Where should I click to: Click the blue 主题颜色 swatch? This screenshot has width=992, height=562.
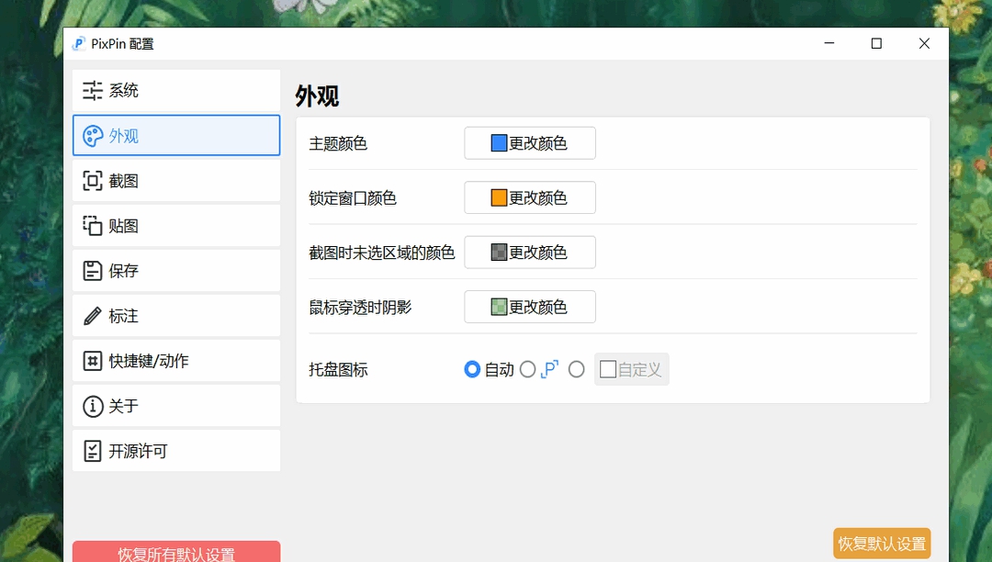click(499, 143)
